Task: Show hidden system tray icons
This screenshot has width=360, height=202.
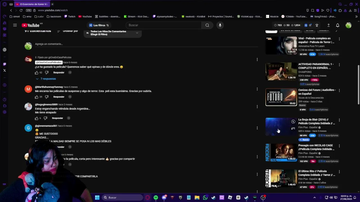Action: (x=314, y=198)
